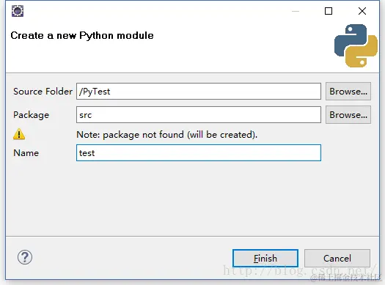Confirm module creation with Finish
Viewport: 385px width, 285px height.
(265, 259)
